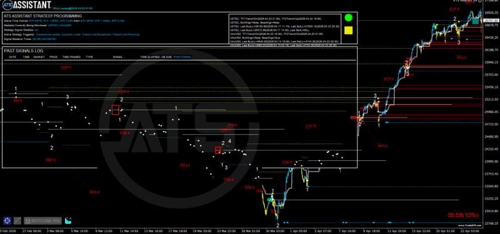Viewport: 500px width, 234px height.
Task: Click the red 7459.0 chart label
Action: point(66,67)
